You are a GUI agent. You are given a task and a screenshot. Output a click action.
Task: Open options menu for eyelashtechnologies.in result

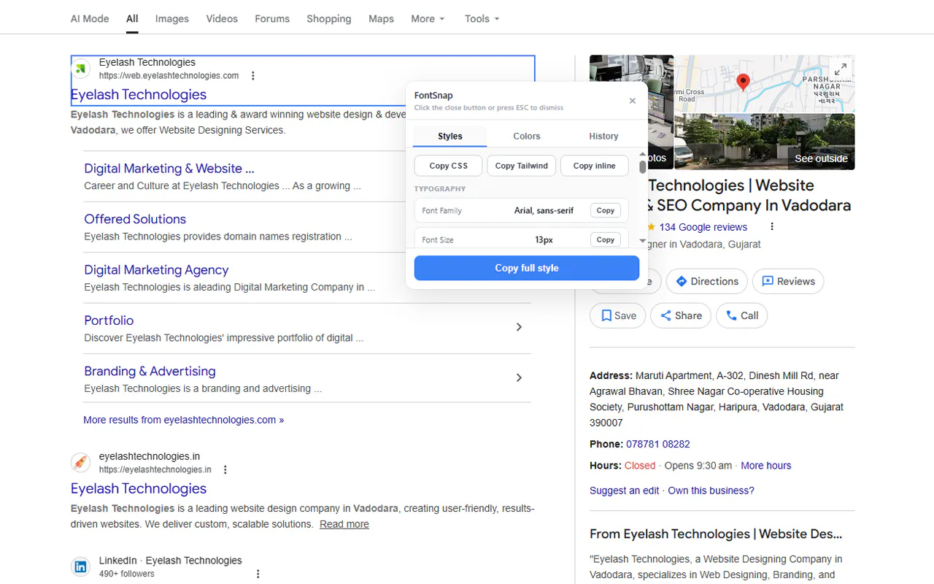coord(225,470)
